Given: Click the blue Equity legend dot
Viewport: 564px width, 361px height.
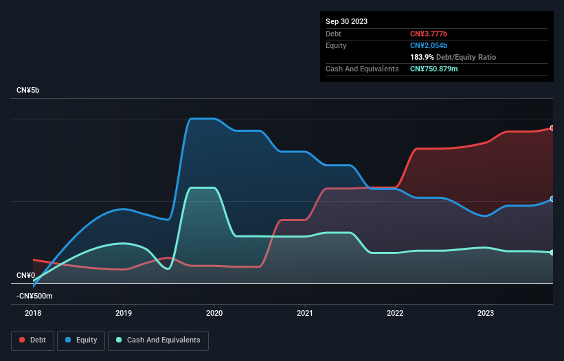Looking at the screenshot, I should pos(68,340).
